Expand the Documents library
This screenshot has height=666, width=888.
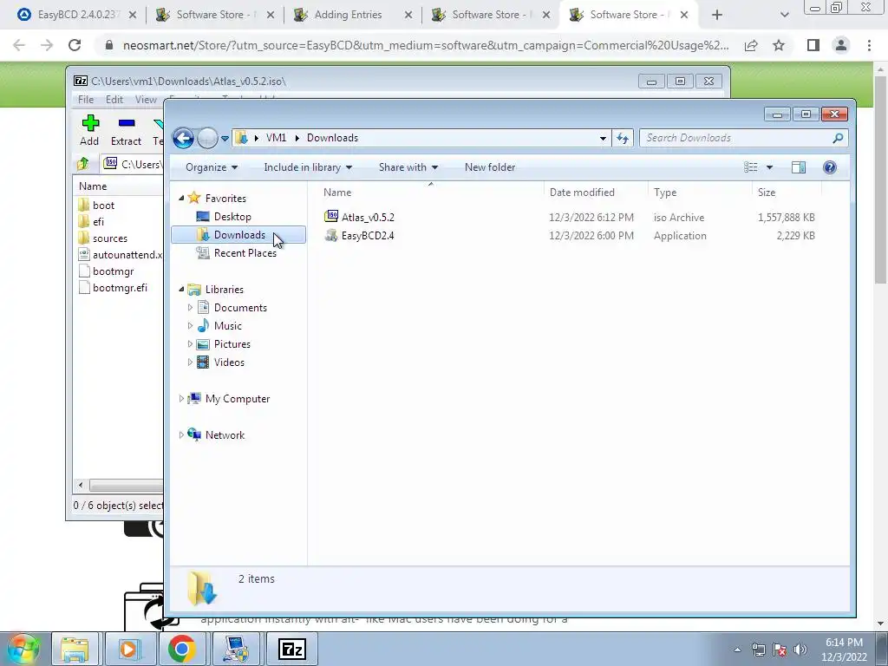click(x=190, y=308)
